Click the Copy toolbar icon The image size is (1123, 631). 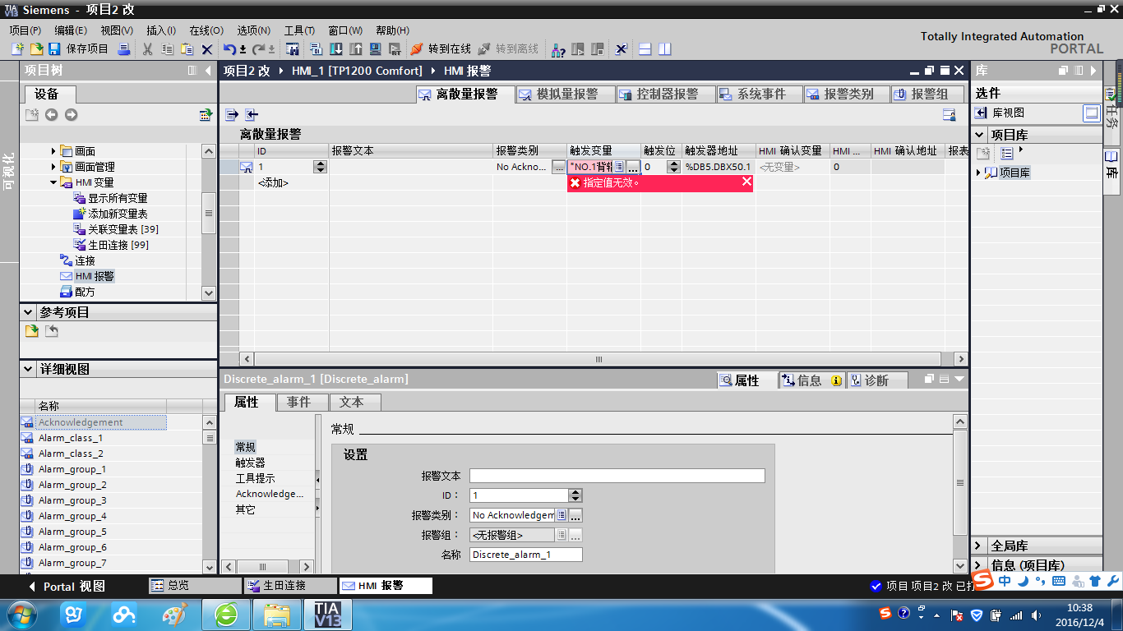[167, 49]
